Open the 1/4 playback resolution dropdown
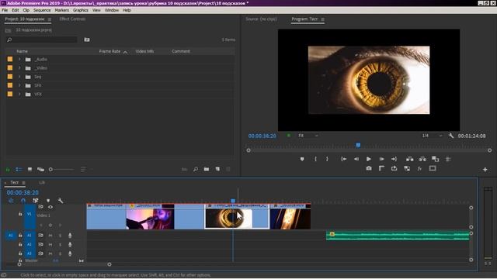Screen dimensions: 497x279 point(432,136)
